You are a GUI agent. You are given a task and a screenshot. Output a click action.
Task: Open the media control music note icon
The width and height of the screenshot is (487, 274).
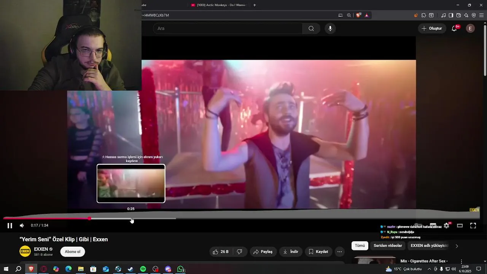tap(443, 15)
